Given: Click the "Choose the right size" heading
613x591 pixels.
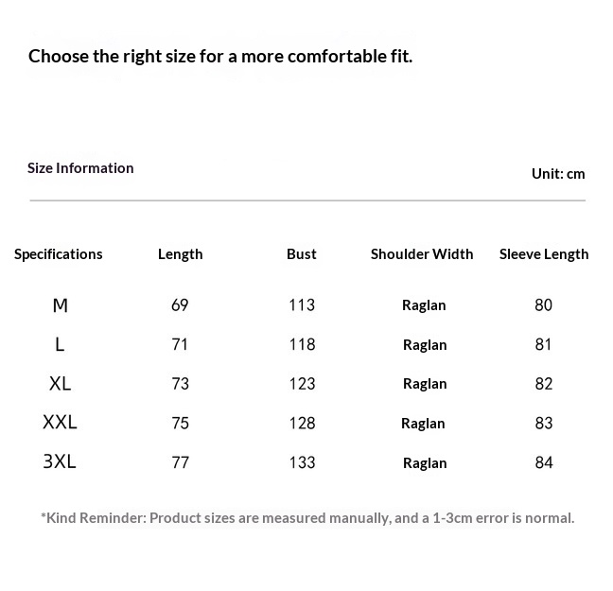Looking at the screenshot, I should pos(220,56).
